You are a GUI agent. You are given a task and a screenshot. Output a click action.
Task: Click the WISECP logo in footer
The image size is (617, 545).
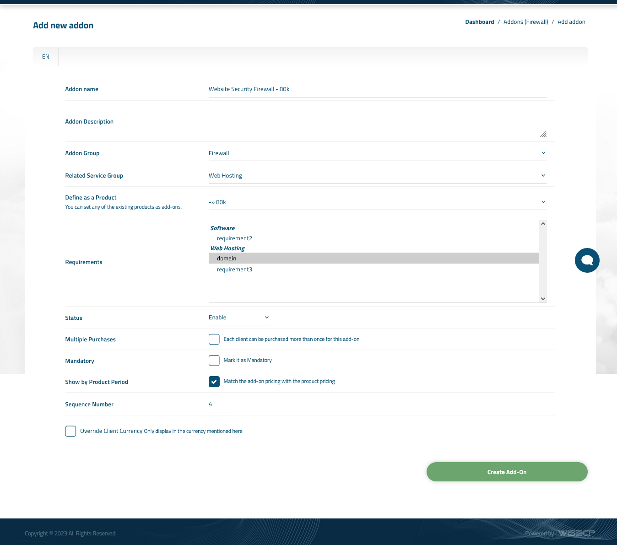coord(577,533)
